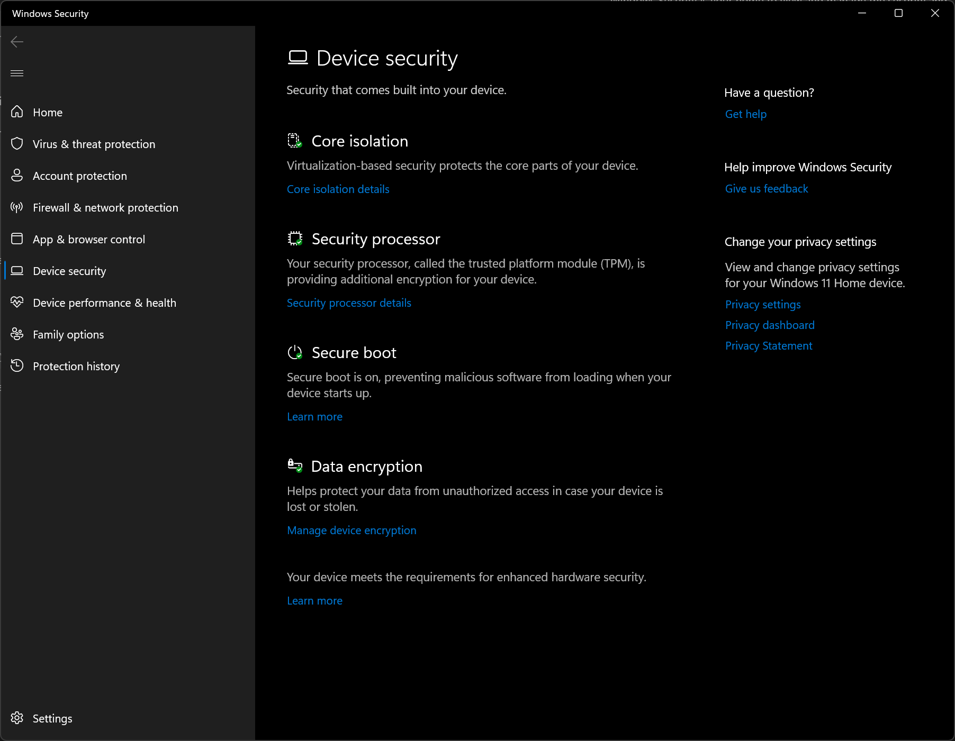955x741 pixels.
Task: Click the Device security laptop icon in sidebar
Action: 17,270
